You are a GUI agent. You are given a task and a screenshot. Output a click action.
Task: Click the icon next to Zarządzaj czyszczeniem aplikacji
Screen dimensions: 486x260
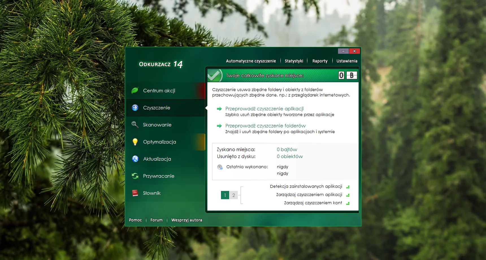348,195
